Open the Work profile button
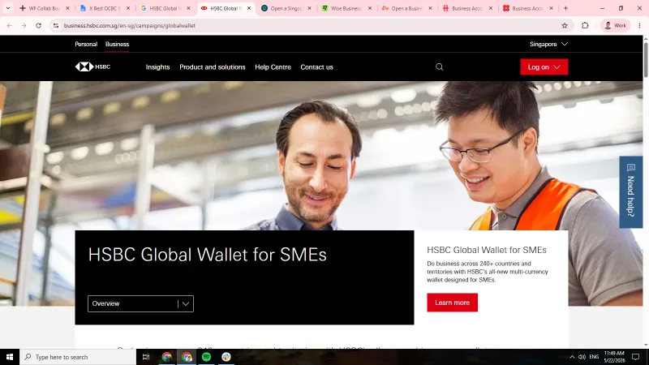The width and height of the screenshot is (649, 365). pos(615,26)
